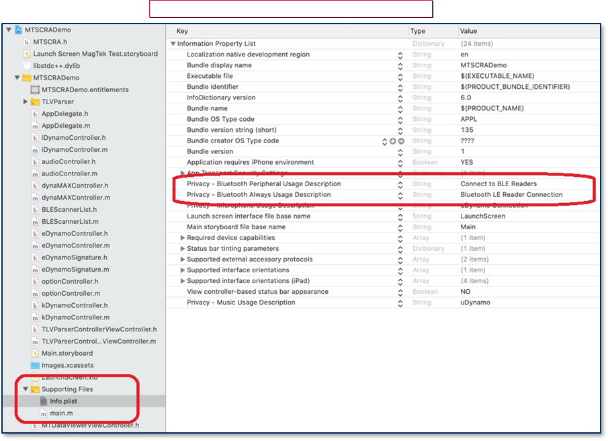Collapse the Supporting Files group
The image size is (608, 441).
click(x=26, y=389)
